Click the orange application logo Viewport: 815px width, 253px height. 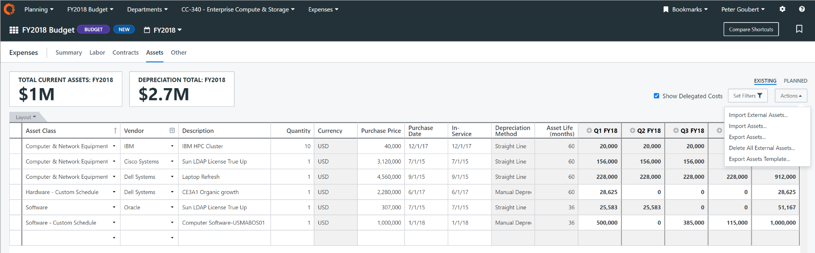(x=9, y=9)
